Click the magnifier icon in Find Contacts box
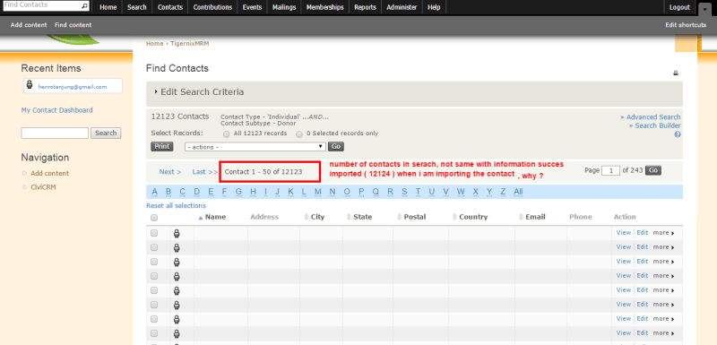The image size is (717, 345). coord(84,6)
